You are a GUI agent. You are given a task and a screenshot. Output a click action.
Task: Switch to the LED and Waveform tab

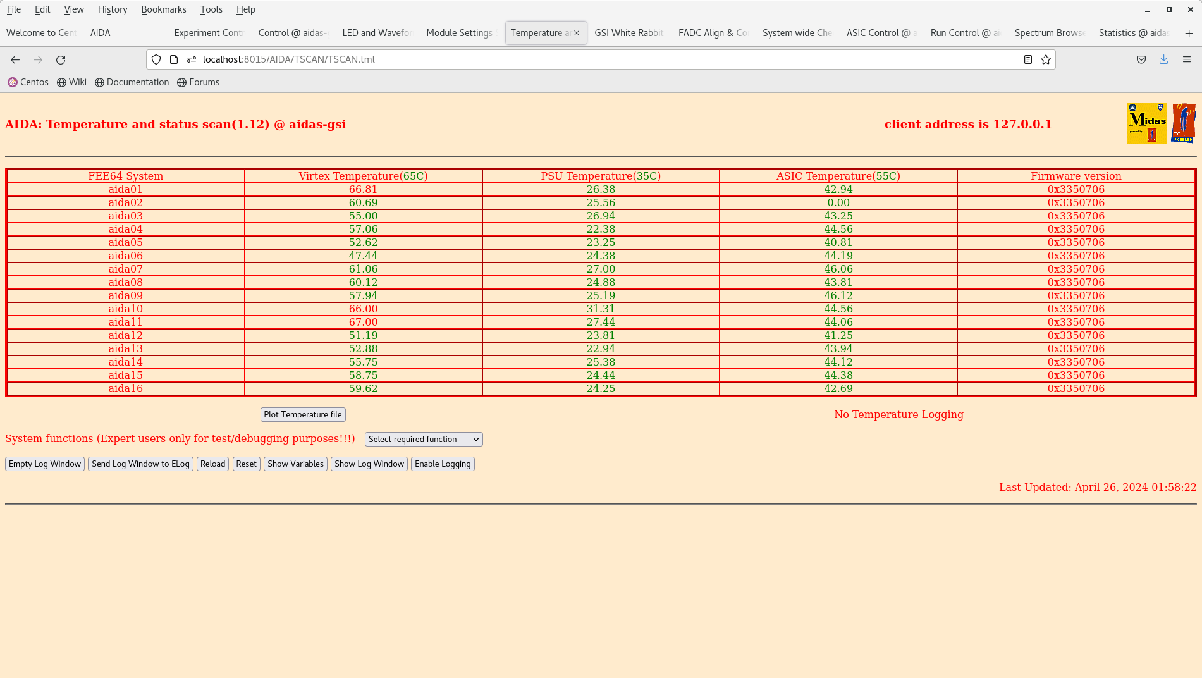(x=378, y=33)
